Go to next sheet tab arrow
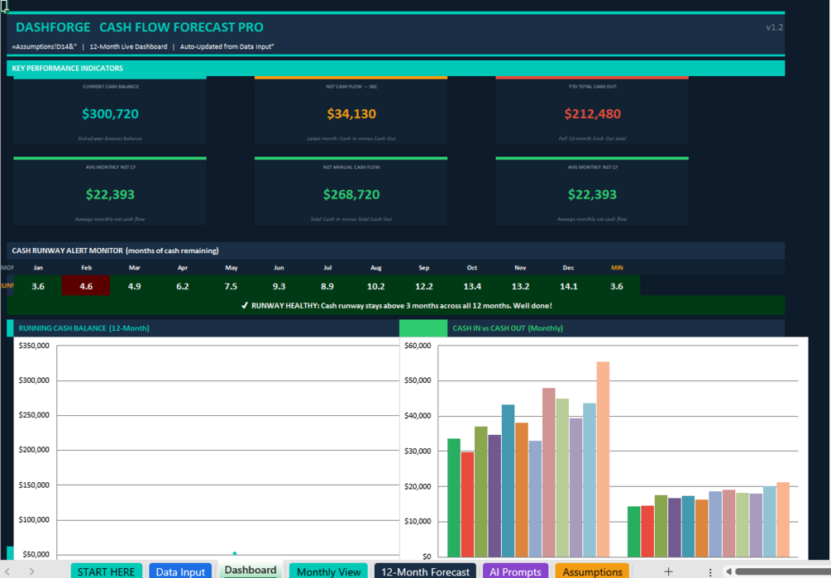The width and height of the screenshot is (831, 578). [x=31, y=571]
